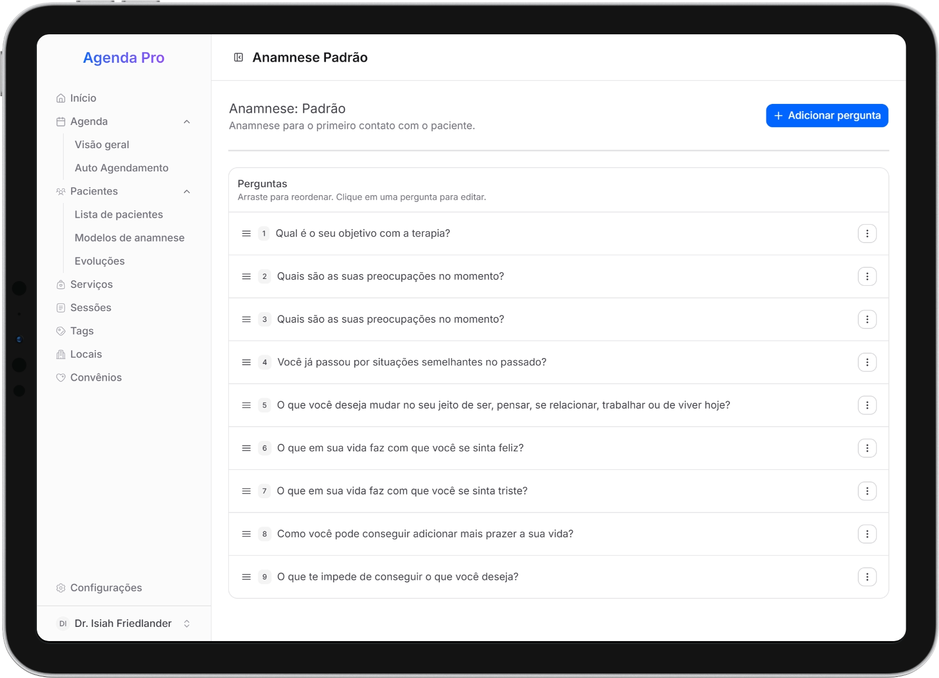
Task: Toggle the sidebar collapse icon
Action: pos(238,57)
